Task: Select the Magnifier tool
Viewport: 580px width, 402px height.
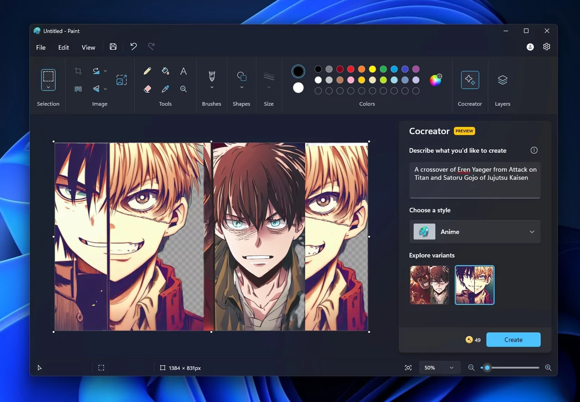Action: click(x=184, y=89)
